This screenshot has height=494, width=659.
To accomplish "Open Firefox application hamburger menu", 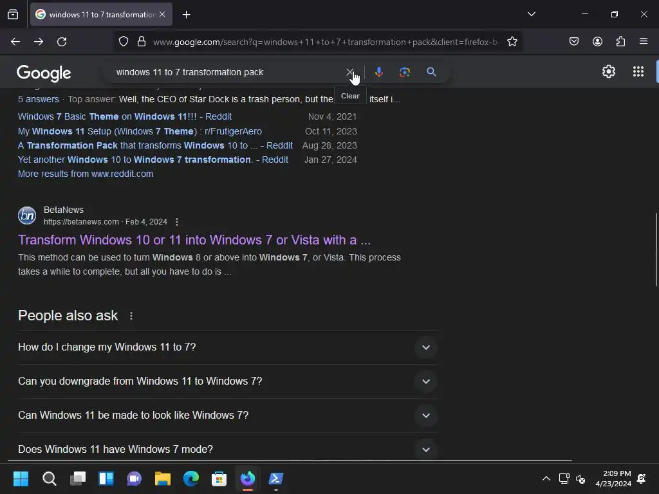I will (644, 41).
